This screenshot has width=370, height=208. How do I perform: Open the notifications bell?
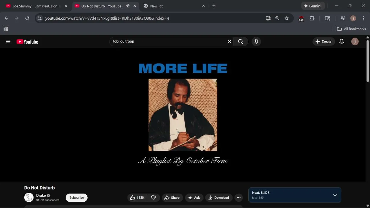coord(341,42)
